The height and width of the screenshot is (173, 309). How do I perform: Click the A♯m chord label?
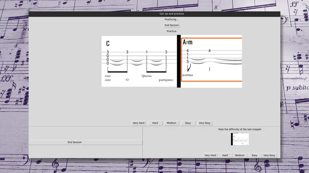coord(187,42)
